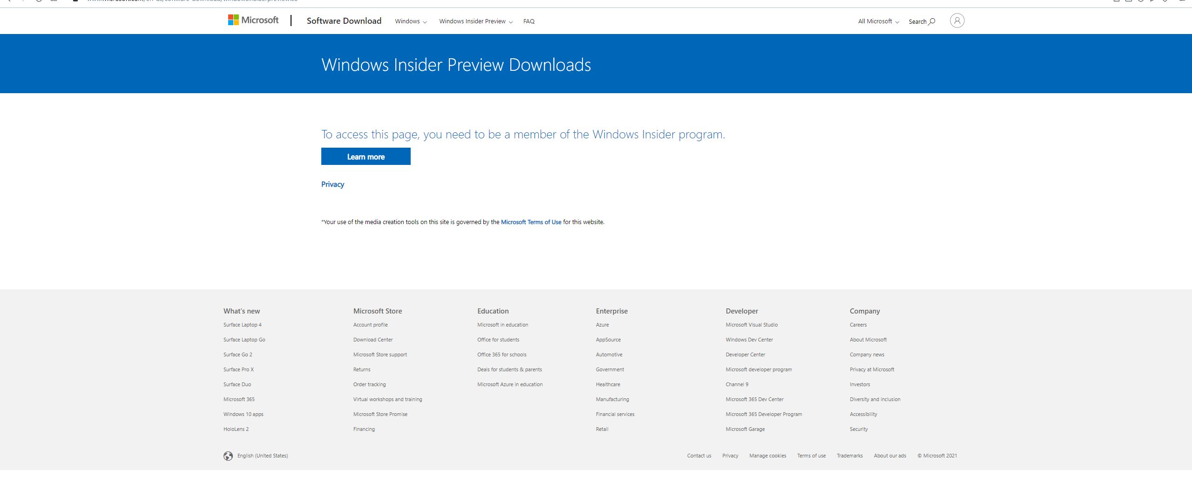Open Surface Go 2 footer link
This screenshot has height=491, width=1192.
(x=238, y=355)
